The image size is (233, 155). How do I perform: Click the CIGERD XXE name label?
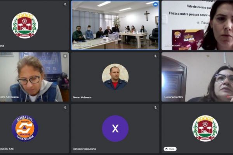point(7,149)
